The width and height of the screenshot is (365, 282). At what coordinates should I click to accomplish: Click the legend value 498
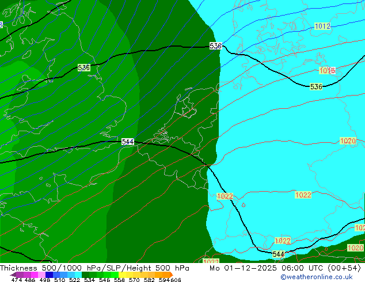(45, 280)
